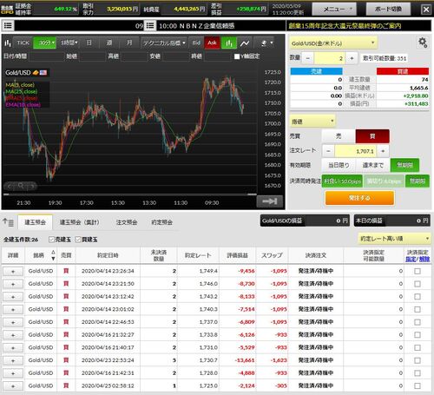This screenshot has height=395, width=434.
Task: Select Ask price display toggle
Action: pos(212,43)
